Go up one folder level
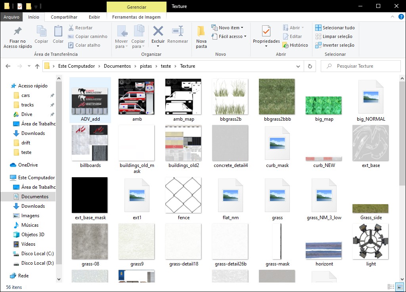The image size is (406, 292). 37,66
